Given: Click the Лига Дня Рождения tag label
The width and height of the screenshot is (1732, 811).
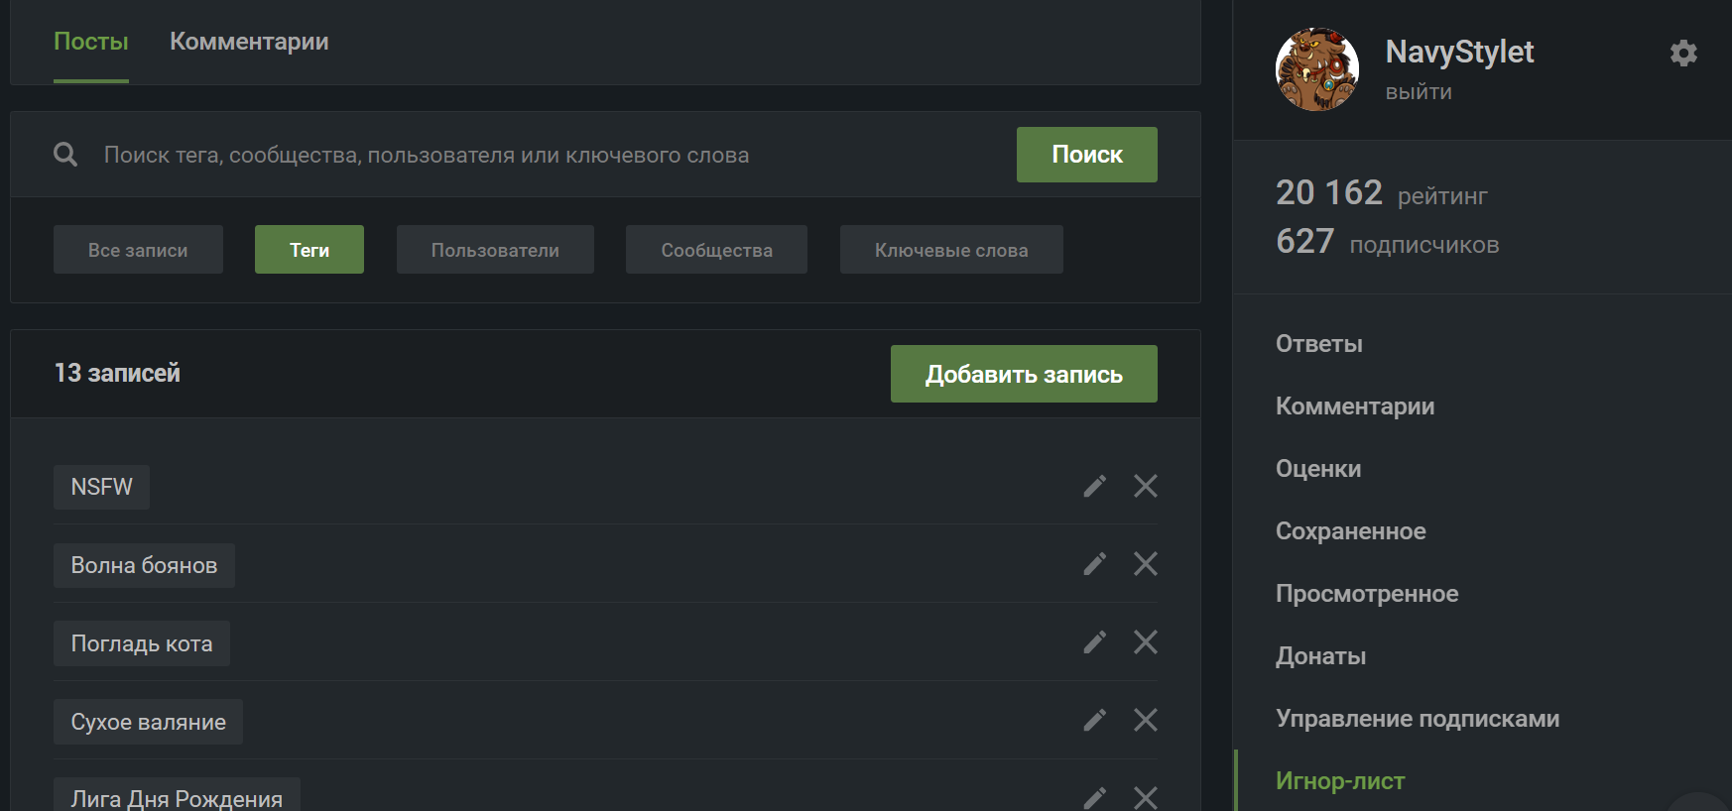Looking at the screenshot, I should pyautogui.click(x=177, y=796).
